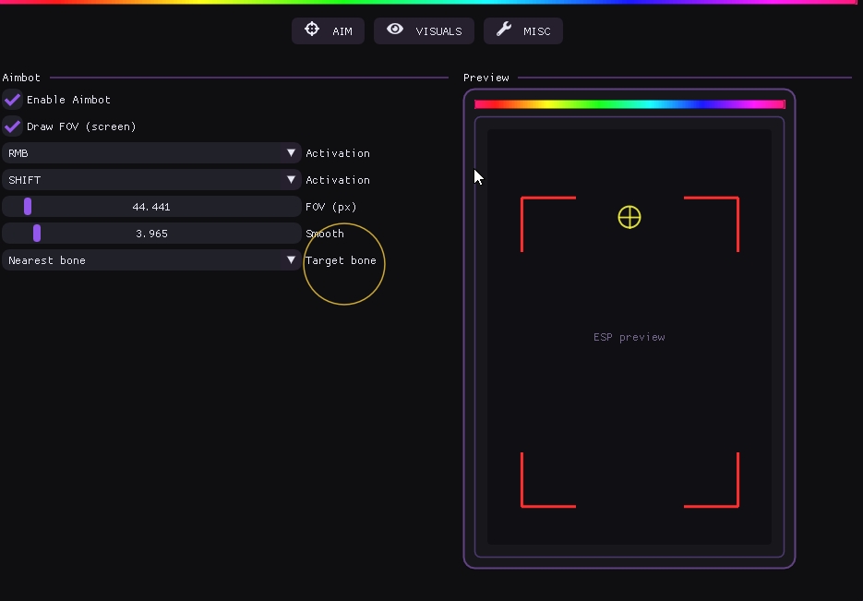Click the Smooth slider showing 3.965
The width and height of the screenshot is (863, 601).
point(151,234)
